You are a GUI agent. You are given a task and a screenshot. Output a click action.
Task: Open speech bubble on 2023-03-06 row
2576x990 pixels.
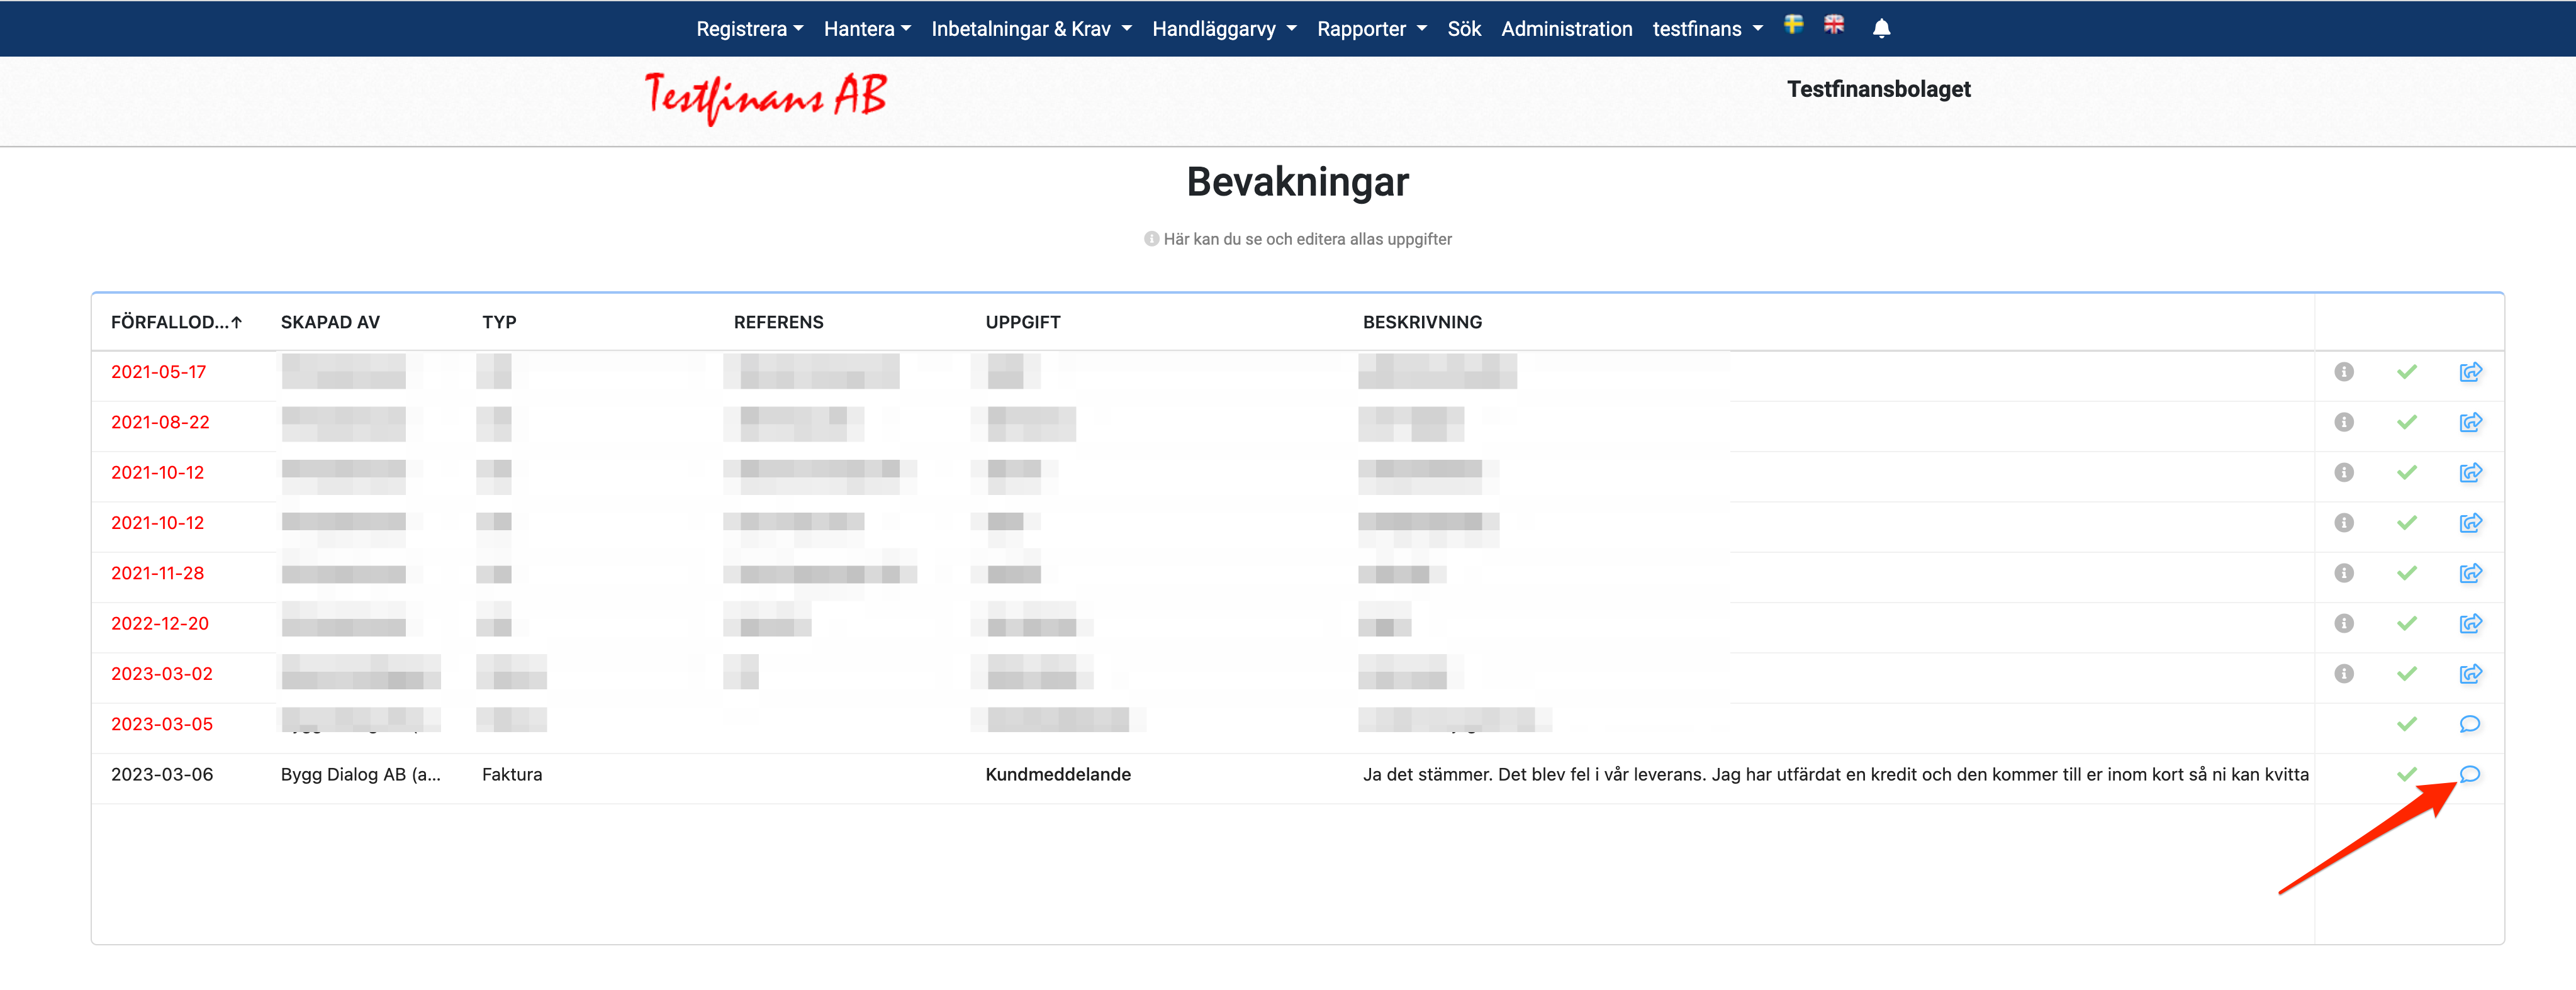(x=2469, y=774)
